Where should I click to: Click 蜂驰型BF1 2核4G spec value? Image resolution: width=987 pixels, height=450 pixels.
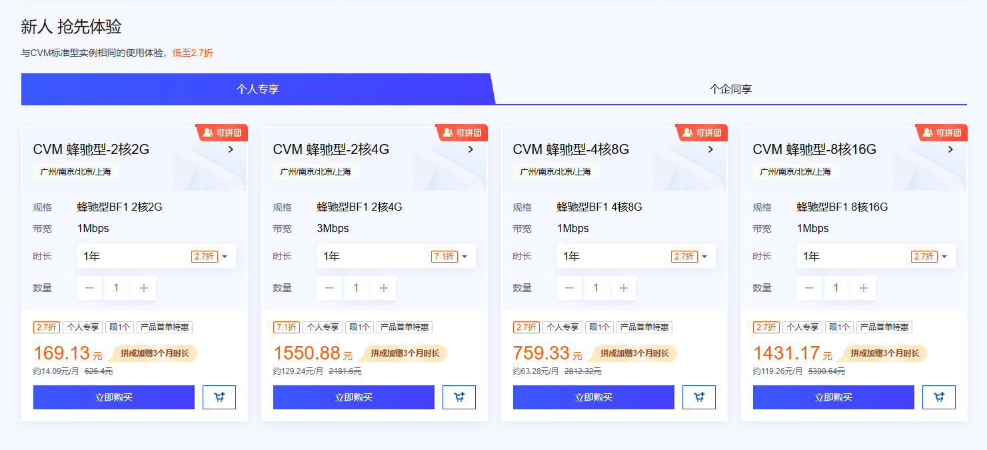(360, 207)
